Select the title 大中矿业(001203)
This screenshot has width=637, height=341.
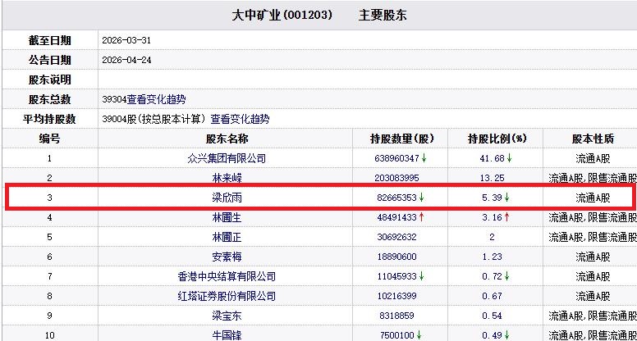pos(282,16)
